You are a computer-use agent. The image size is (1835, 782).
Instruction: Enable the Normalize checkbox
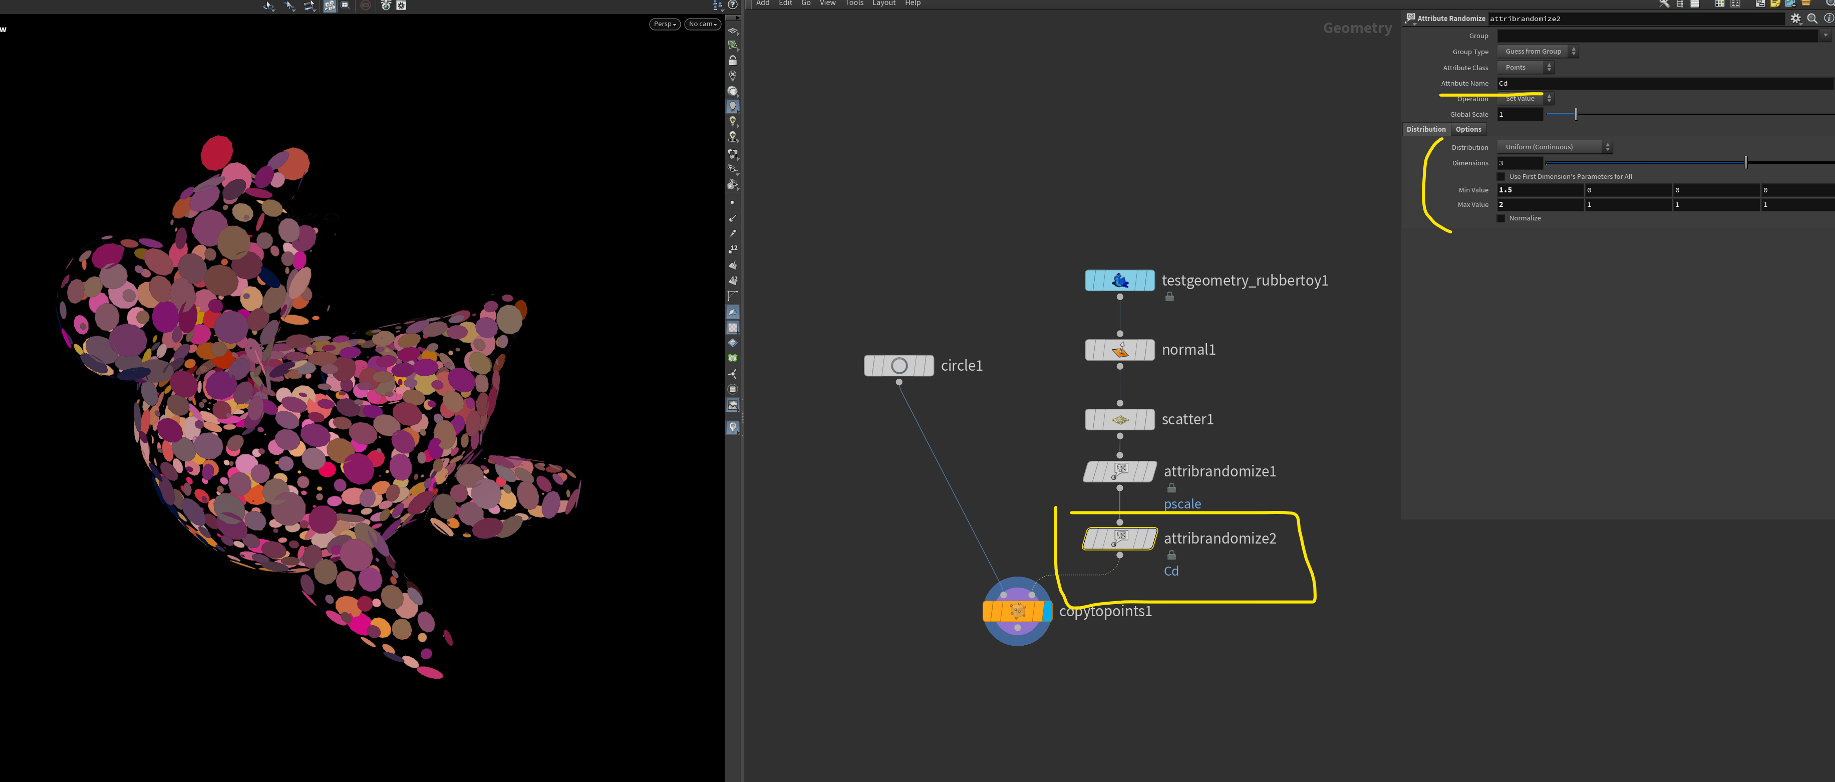click(1501, 218)
